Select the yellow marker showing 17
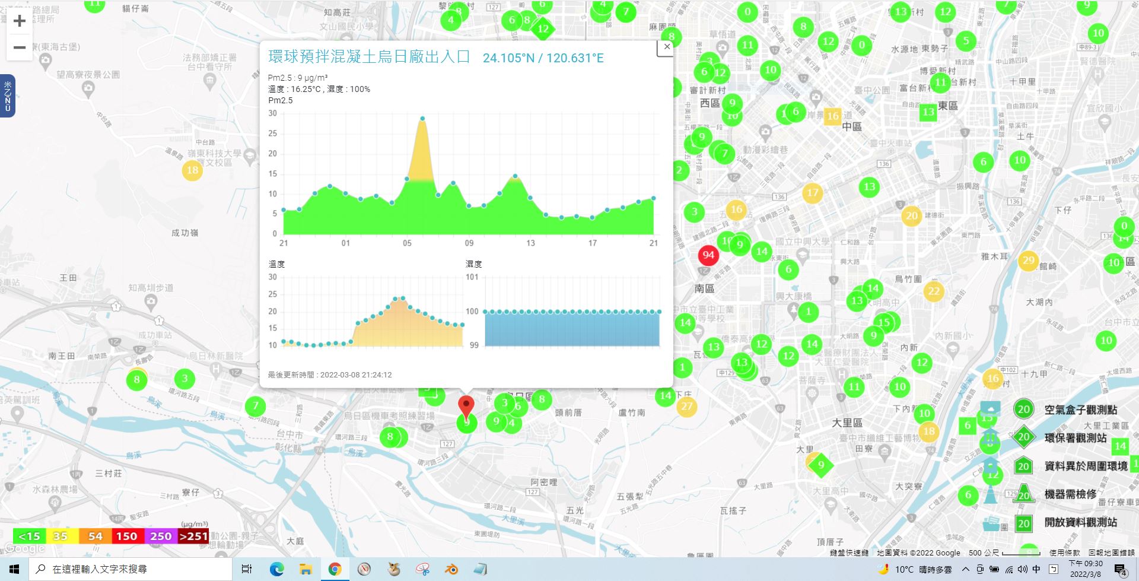 coord(813,193)
